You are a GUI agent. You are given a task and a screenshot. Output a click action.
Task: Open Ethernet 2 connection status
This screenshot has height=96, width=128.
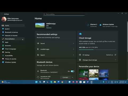click(x=92, y=25)
